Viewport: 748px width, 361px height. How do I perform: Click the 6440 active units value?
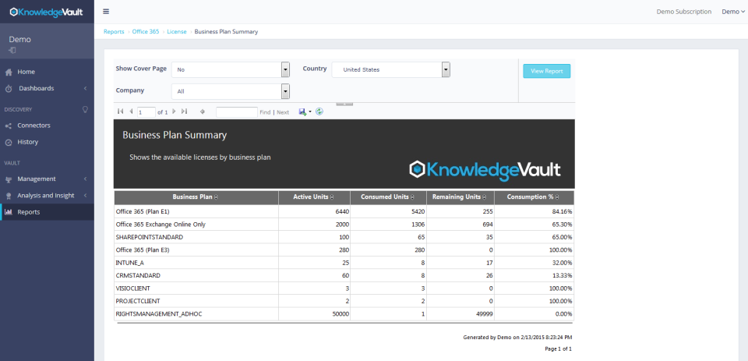tap(343, 211)
